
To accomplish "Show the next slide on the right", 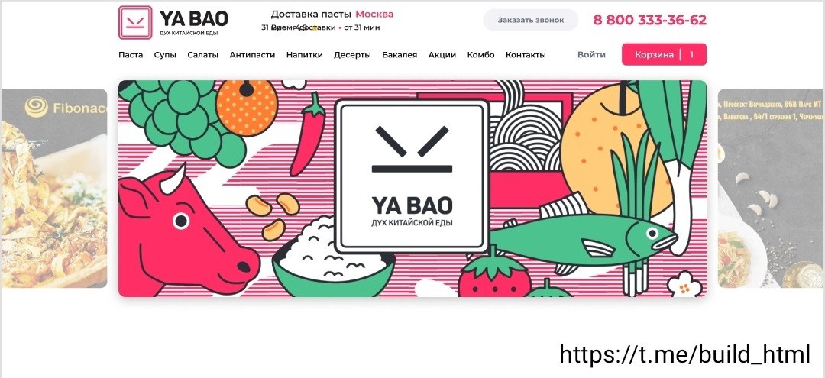I will 770,188.
